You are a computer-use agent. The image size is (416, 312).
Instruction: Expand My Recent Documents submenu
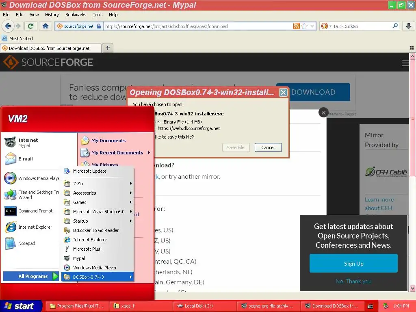point(116,153)
